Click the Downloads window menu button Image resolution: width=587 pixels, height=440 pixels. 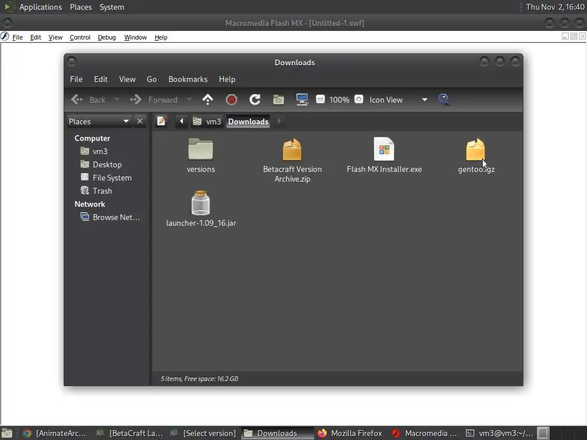(x=72, y=61)
